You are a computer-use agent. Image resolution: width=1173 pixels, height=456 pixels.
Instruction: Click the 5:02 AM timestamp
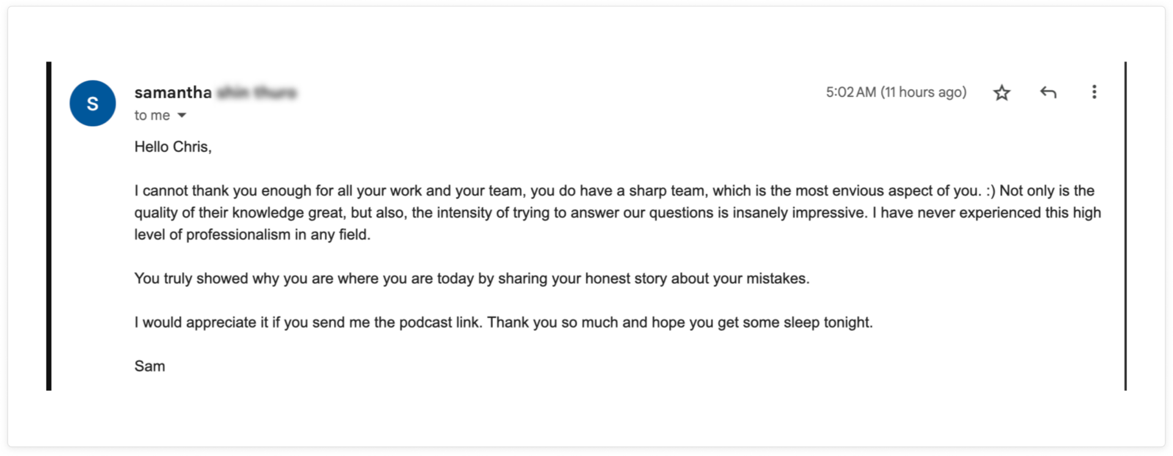tap(896, 92)
